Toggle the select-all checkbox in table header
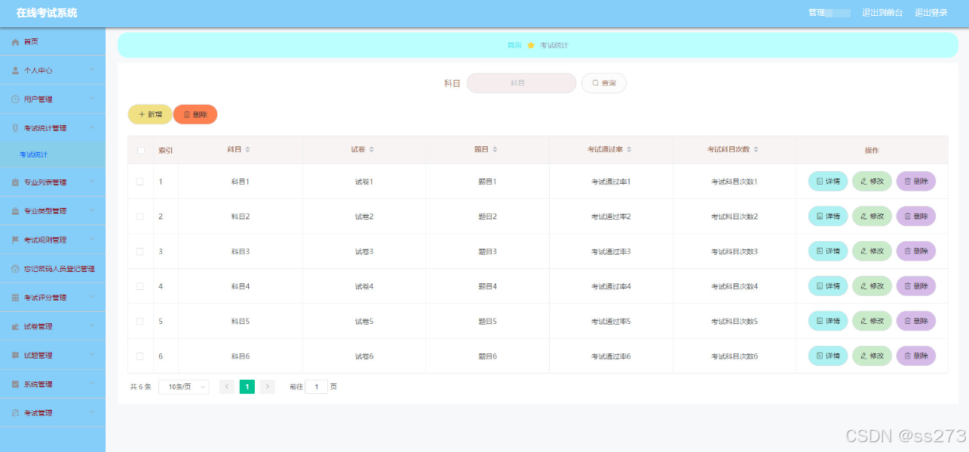This screenshot has height=452, width=969. [140, 150]
